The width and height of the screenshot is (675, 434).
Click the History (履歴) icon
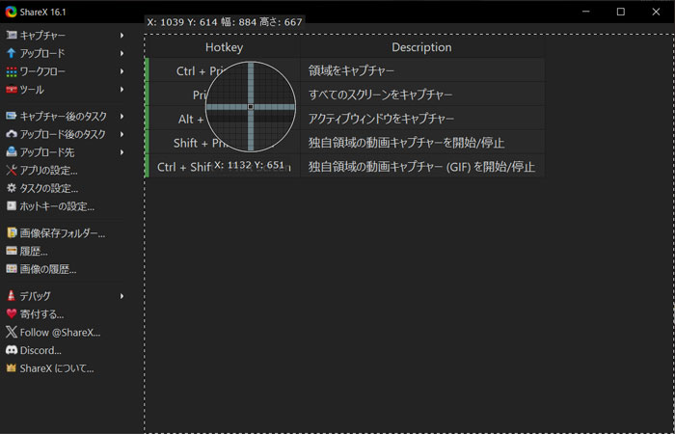click(x=12, y=251)
